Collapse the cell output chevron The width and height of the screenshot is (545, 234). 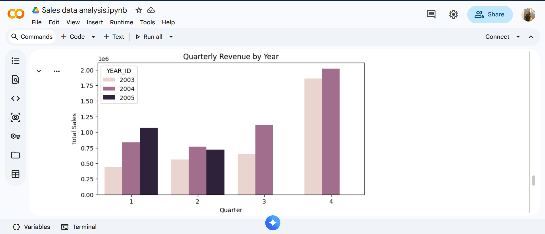(39, 71)
